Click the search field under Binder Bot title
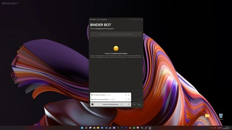 pyautogui.click(x=116, y=34)
